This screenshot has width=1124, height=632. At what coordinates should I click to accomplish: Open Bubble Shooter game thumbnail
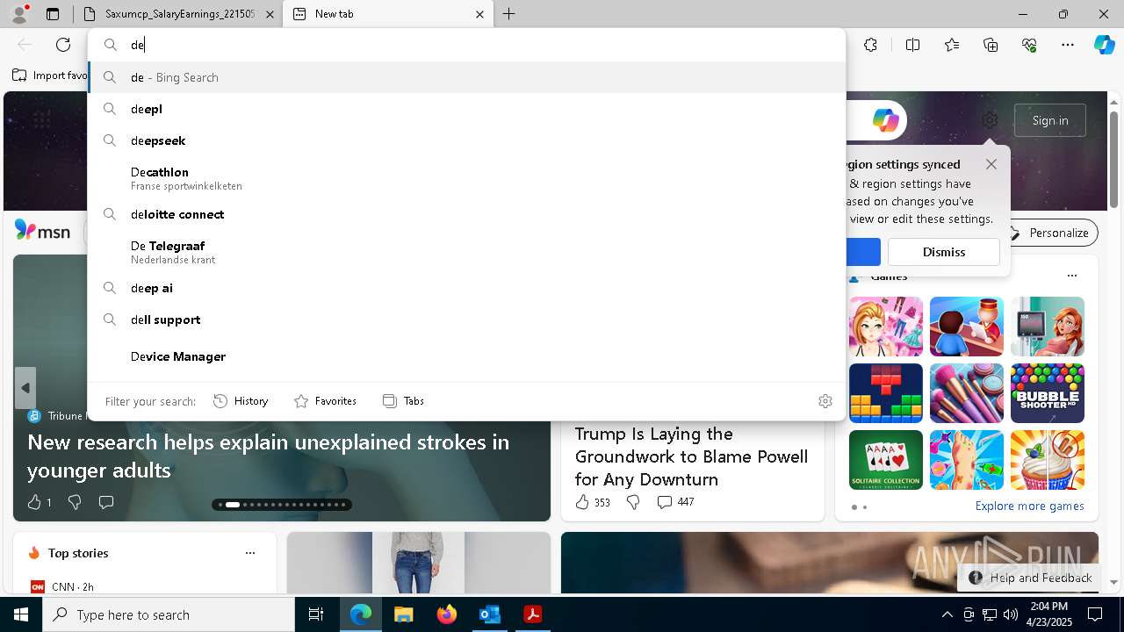click(1048, 393)
